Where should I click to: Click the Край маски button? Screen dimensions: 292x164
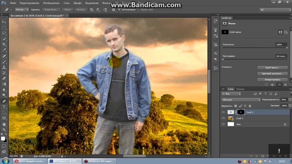click(272, 67)
